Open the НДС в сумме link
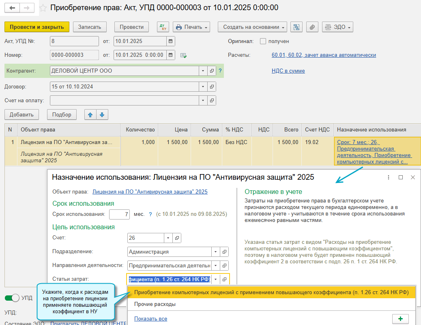 [x=288, y=71]
